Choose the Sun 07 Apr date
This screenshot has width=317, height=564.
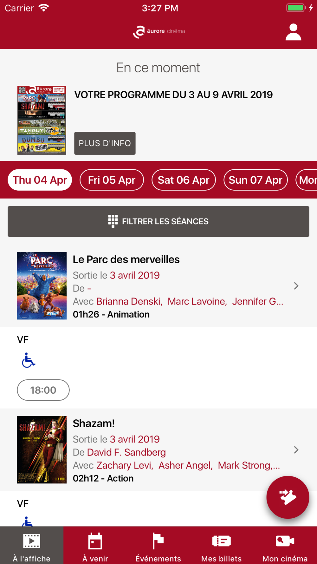coord(256,180)
